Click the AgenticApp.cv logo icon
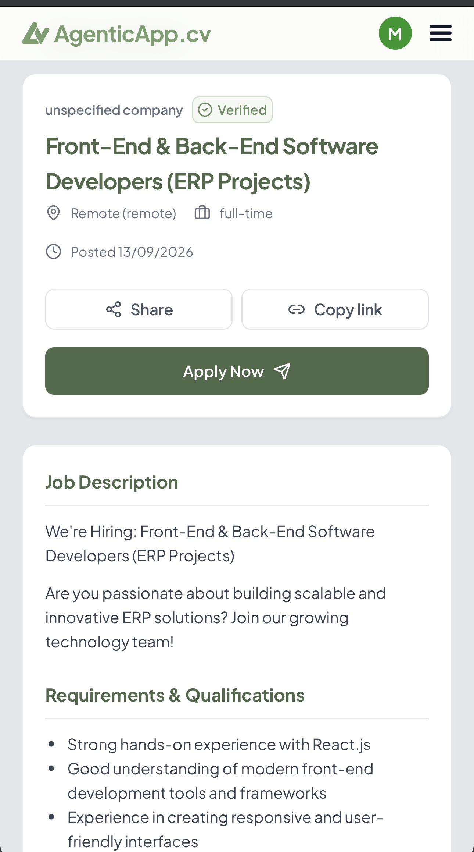 pos(36,33)
